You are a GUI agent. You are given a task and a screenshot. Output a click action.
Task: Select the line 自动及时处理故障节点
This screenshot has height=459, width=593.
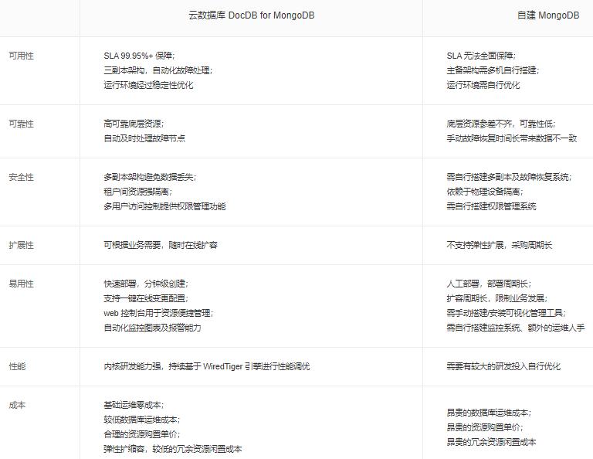click(x=144, y=138)
